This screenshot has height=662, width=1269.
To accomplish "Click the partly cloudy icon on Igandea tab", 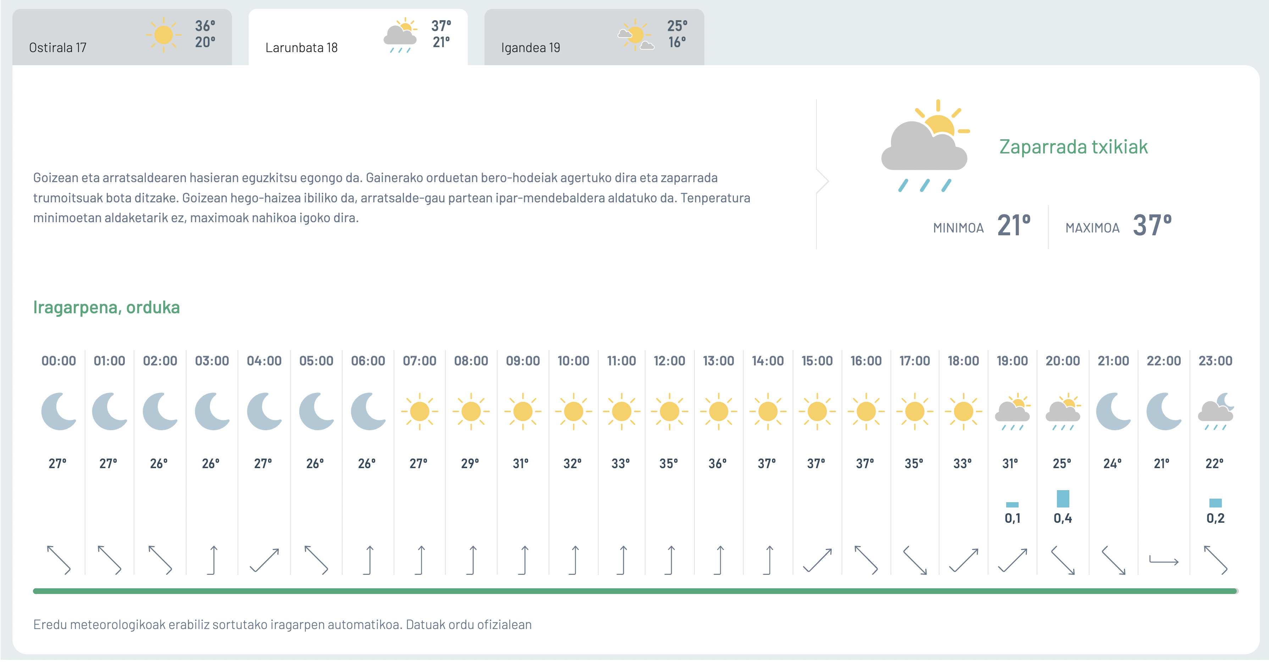I will pos(636,35).
